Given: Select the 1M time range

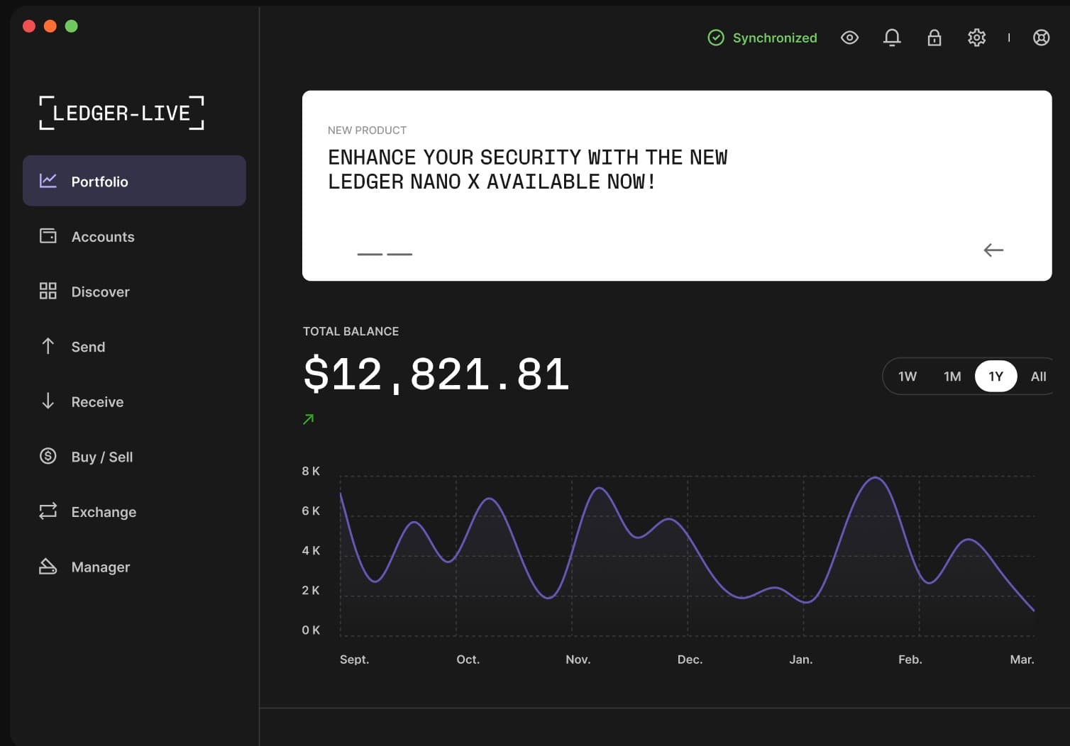Looking at the screenshot, I should (952, 377).
